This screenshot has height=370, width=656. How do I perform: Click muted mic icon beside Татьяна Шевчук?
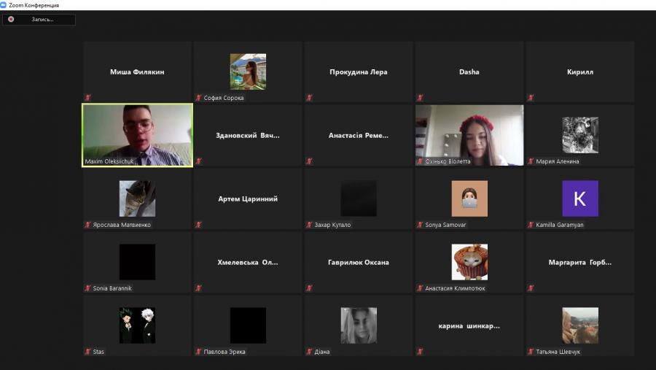click(x=531, y=352)
